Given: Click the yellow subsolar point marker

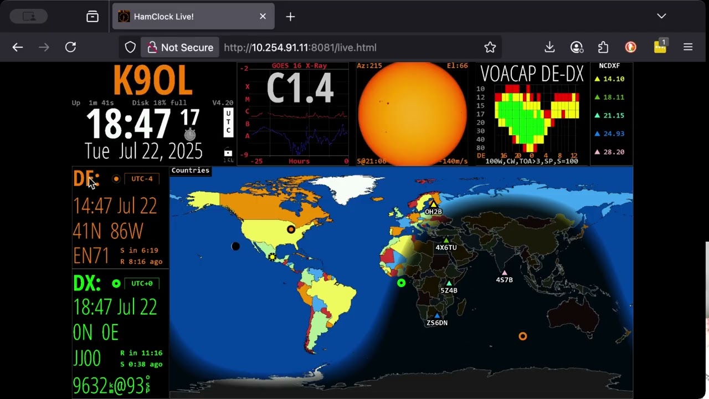Looking at the screenshot, I should pyautogui.click(x=272, y=257).
